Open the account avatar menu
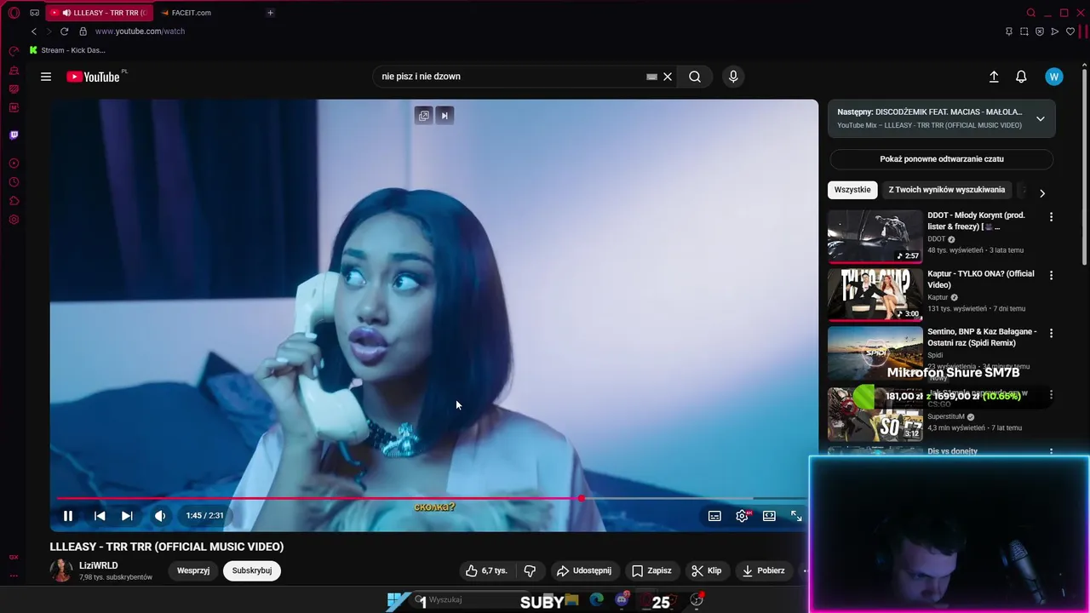The image size is (1090, 613). (1053, 77)
